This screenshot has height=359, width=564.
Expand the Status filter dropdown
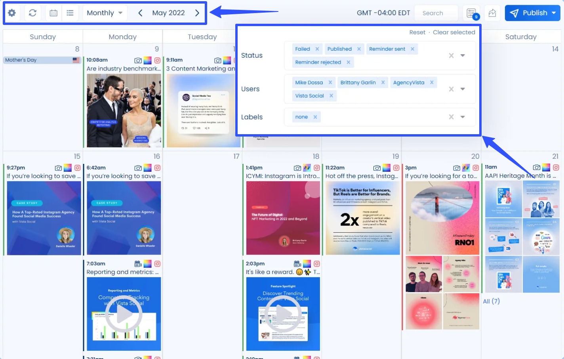pos(463,55)
